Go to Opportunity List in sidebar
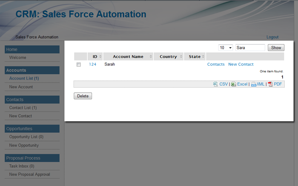 [x=26, y=137]
